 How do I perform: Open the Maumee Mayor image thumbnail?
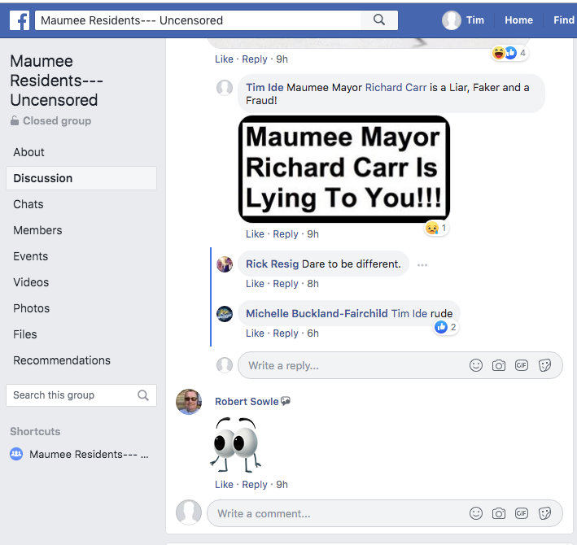point(344,169)
